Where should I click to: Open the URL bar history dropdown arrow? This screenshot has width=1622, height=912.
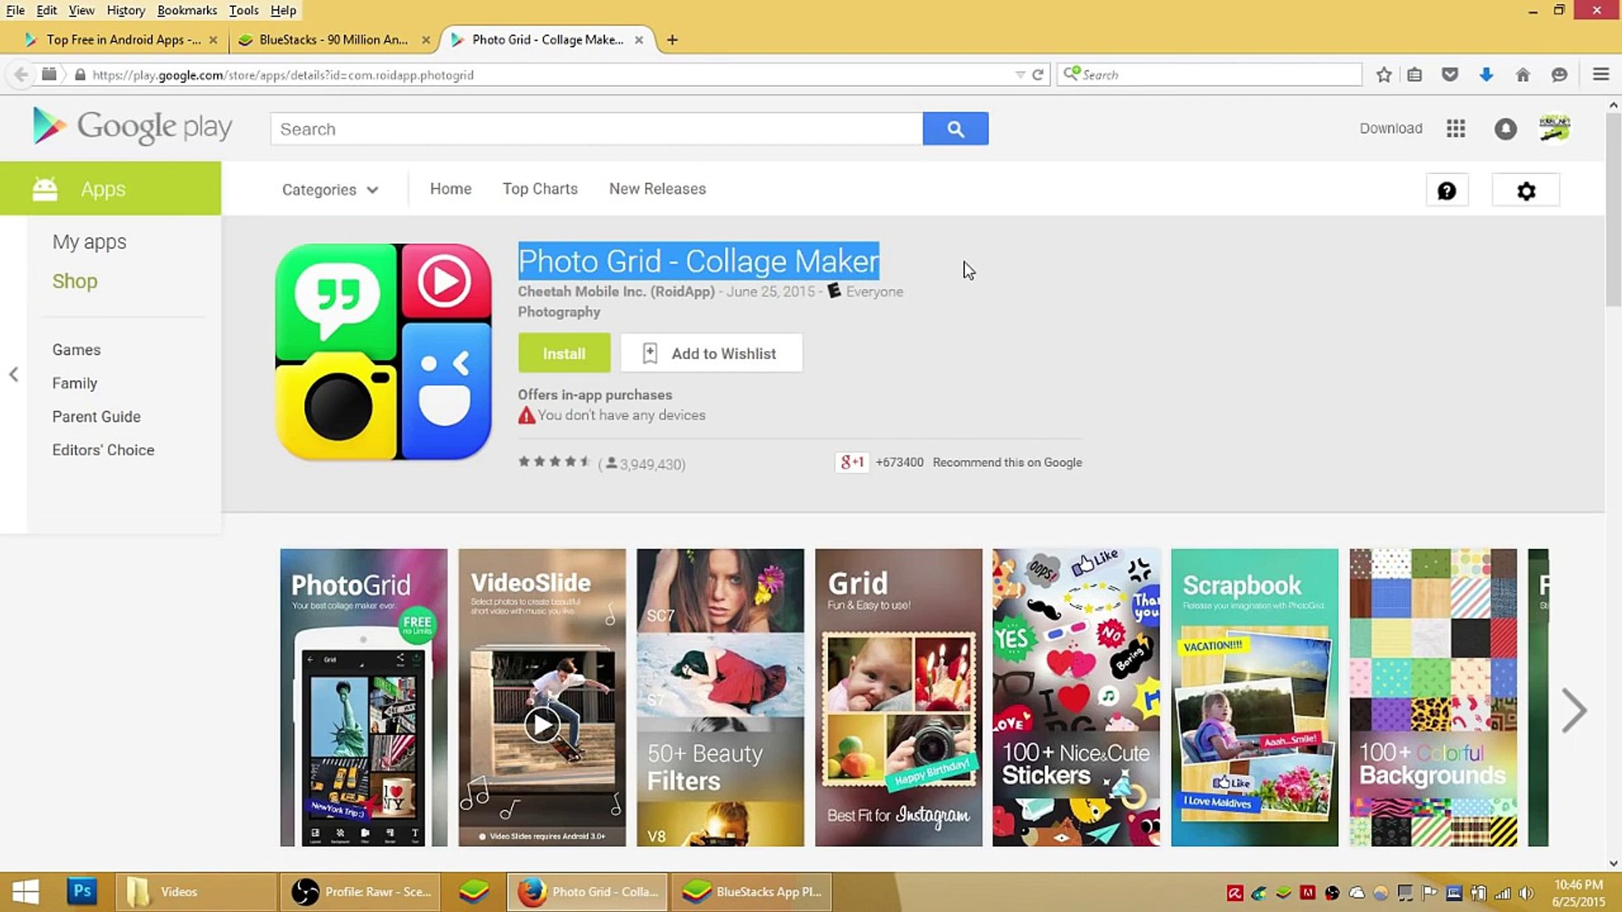point(1020,74)
